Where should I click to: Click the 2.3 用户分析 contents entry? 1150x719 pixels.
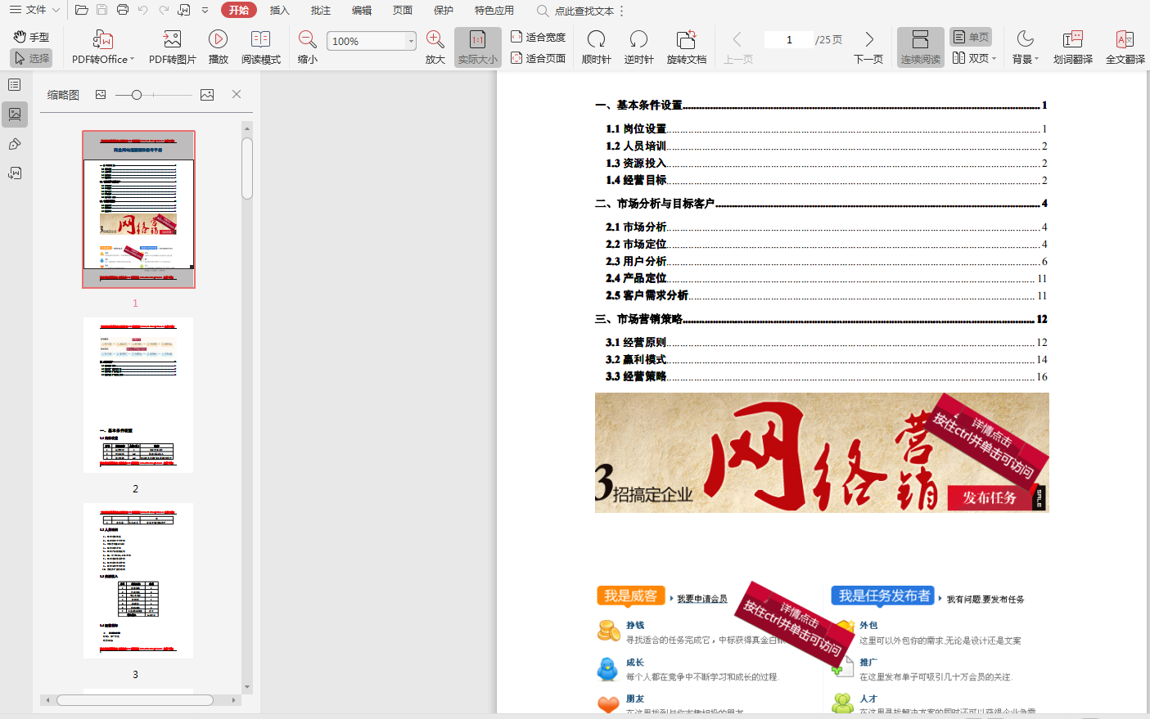pyautogui.click(x=826, y=261)
